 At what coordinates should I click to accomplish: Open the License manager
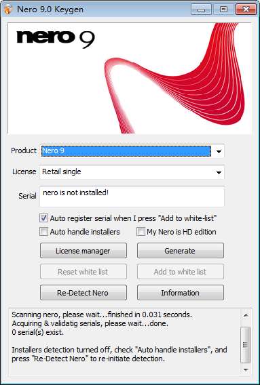coord(83,251)
